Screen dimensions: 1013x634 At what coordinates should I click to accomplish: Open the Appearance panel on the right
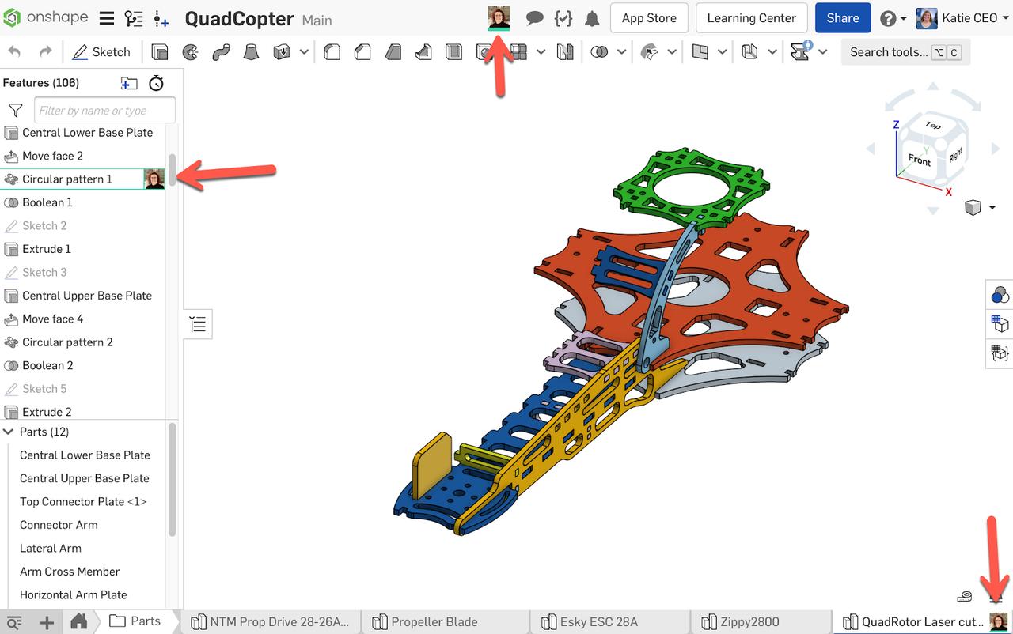1000,293
